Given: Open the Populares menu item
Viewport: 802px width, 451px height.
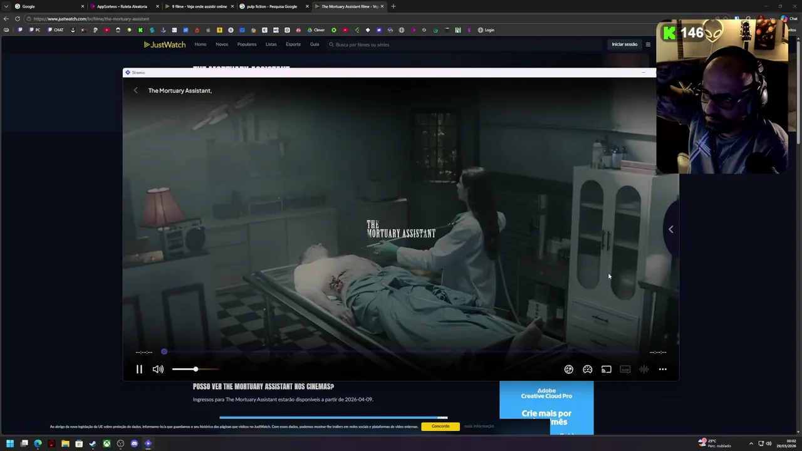Looking at the screenshot, I should pyautogui.click(x=247, y=44).
